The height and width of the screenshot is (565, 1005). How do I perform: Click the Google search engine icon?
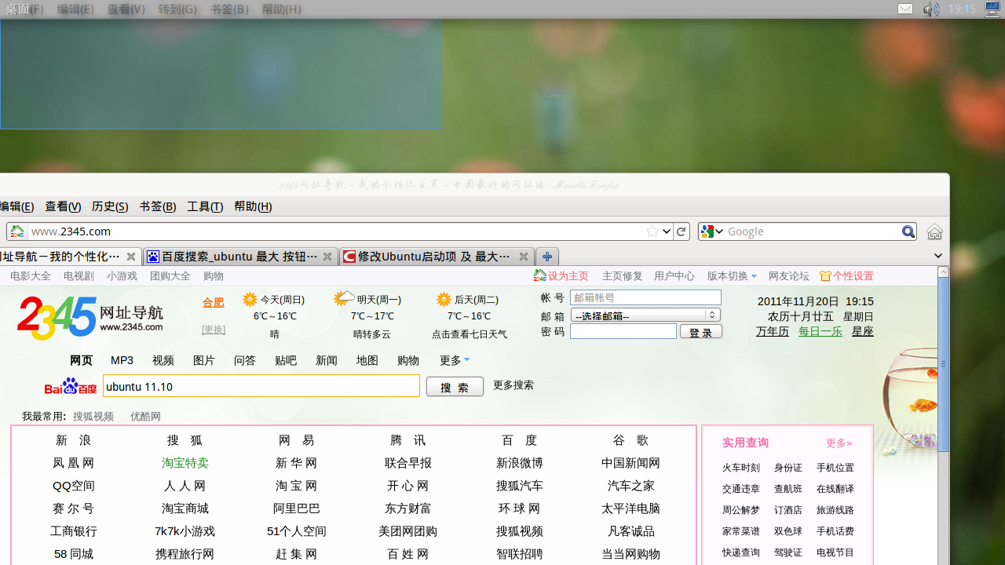(x=707, y=231)
